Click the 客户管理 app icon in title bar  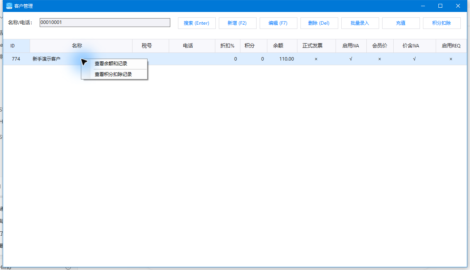tap(9, 6)
